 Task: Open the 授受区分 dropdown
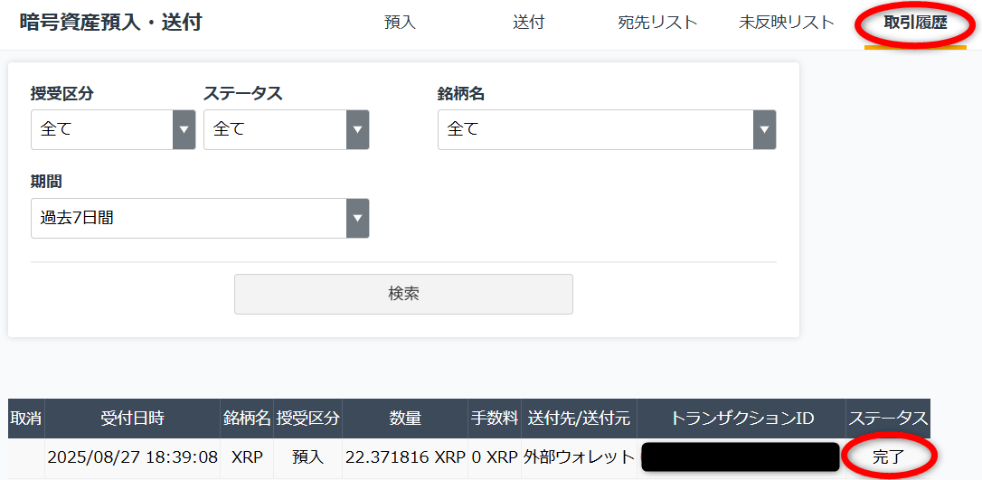(113, 129)
